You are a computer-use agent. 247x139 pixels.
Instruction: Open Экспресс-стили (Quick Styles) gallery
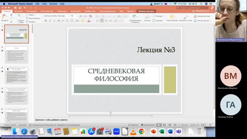click(186, 18)
